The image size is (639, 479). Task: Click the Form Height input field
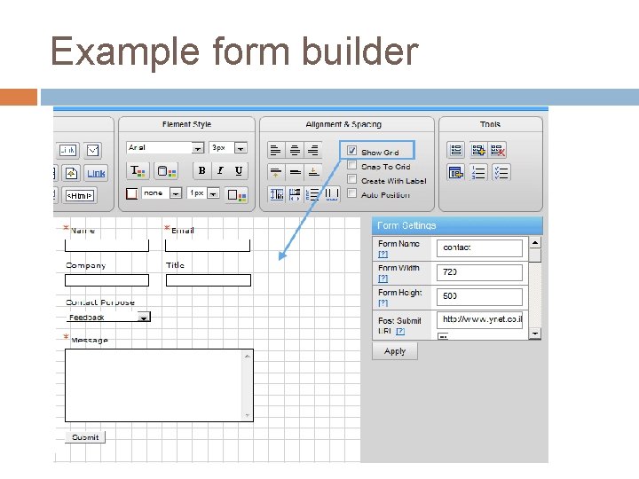[479, 296]
